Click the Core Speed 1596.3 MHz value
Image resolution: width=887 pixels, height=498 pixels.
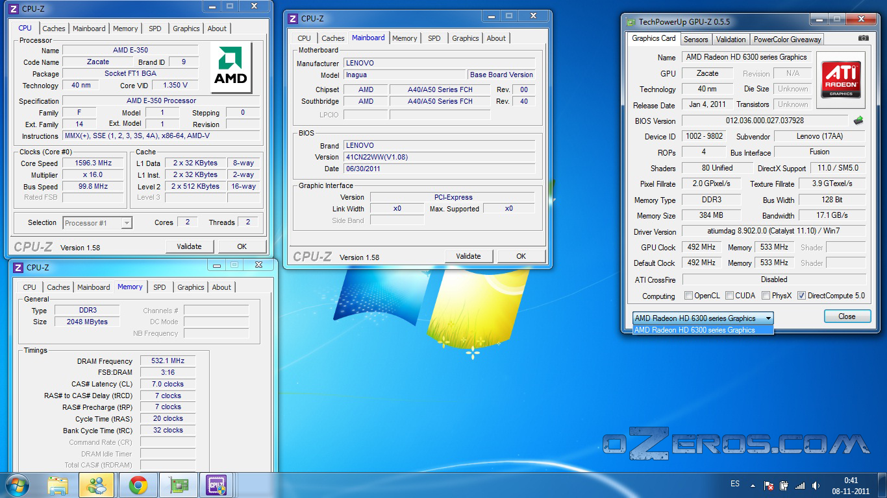[94, 163]
